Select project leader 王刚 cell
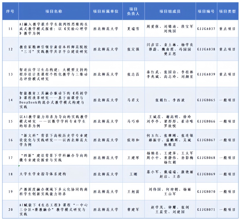This screenshot has width=240, height=220. 133,175
